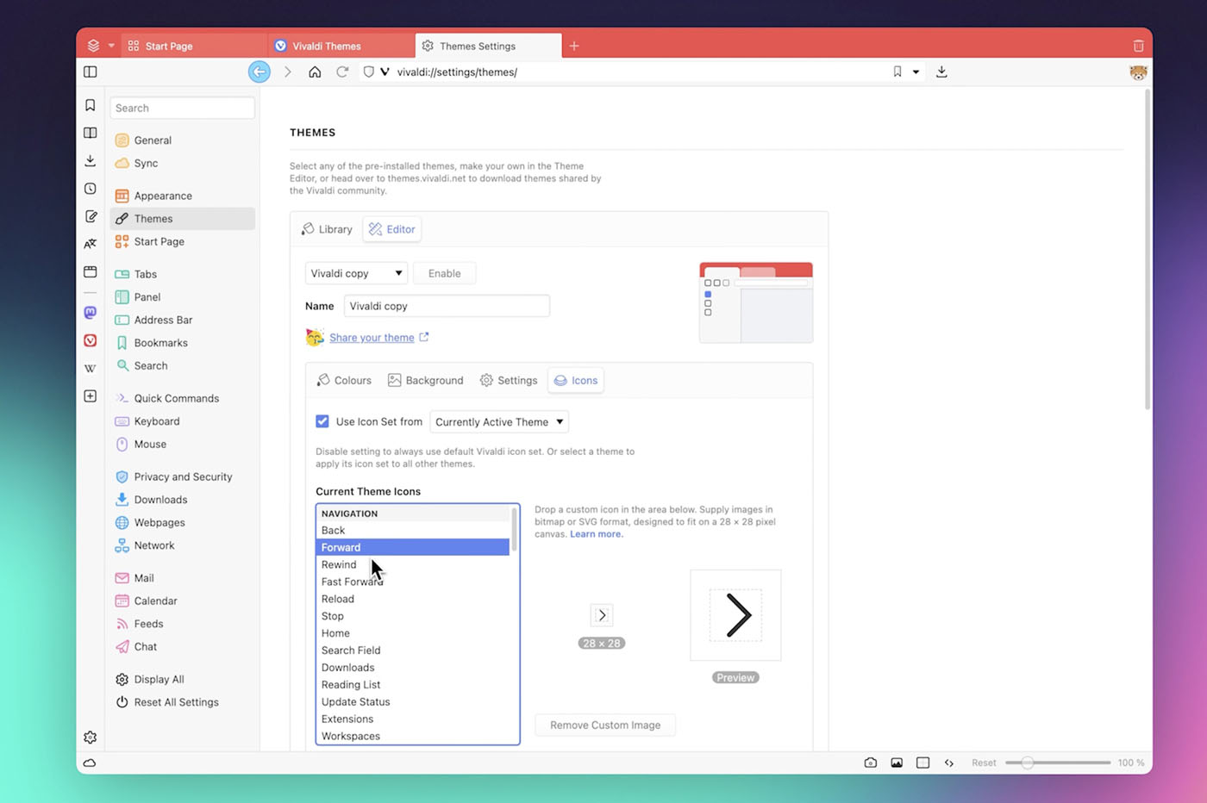Click the theme Name input field
Screen dimensions: 1207x803
tap(447, 306)
